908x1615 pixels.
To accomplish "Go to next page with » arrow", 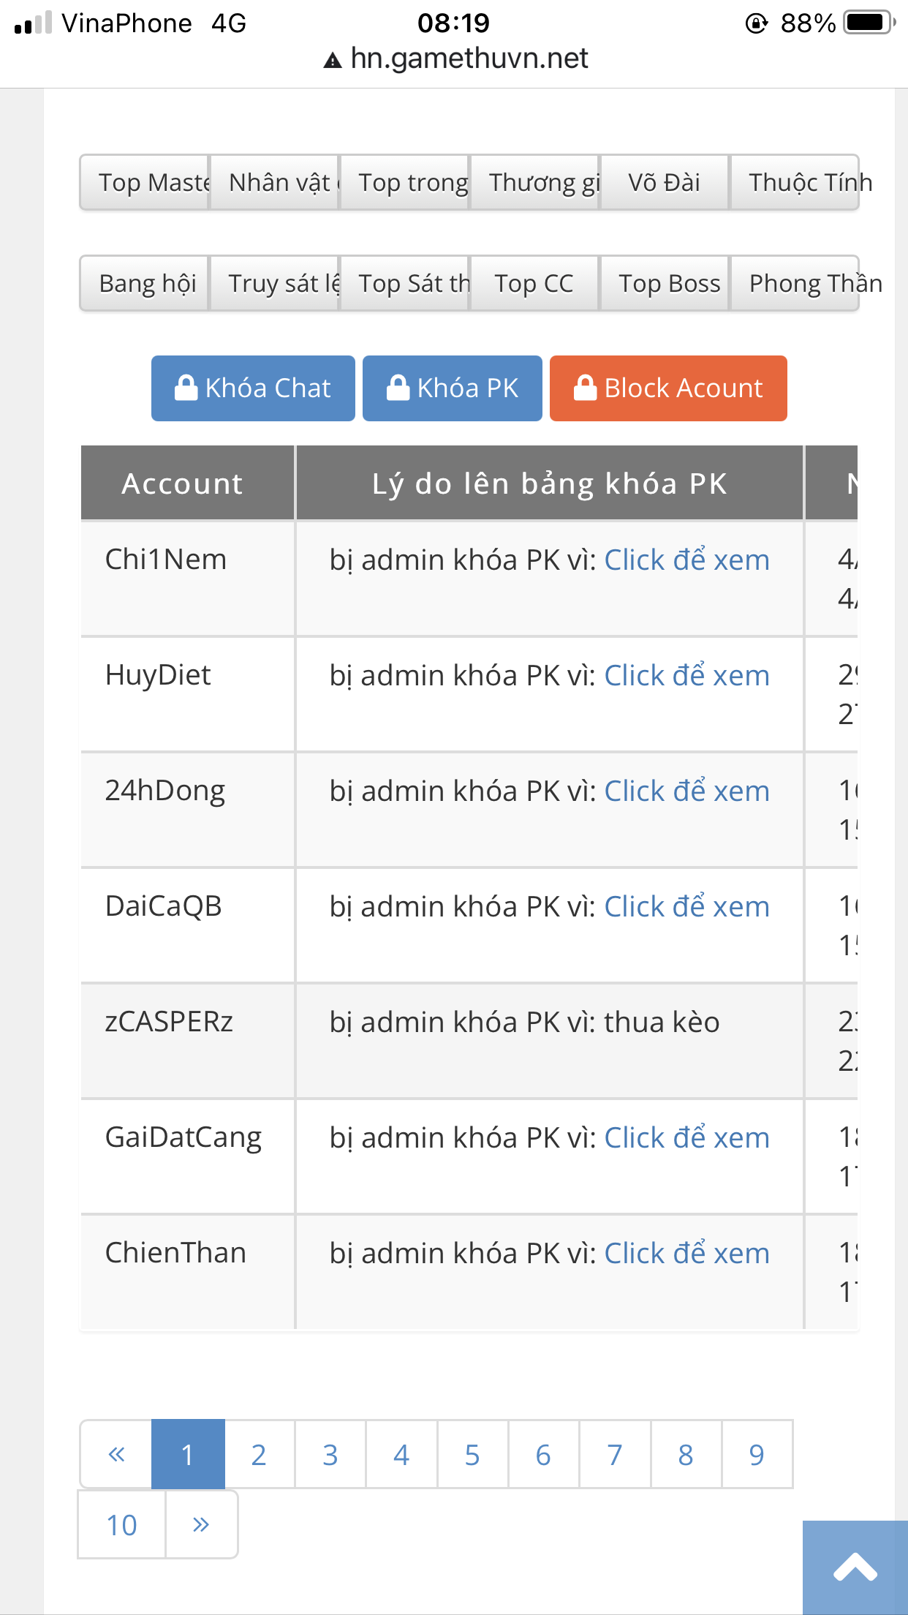I will click(201, 1525).
